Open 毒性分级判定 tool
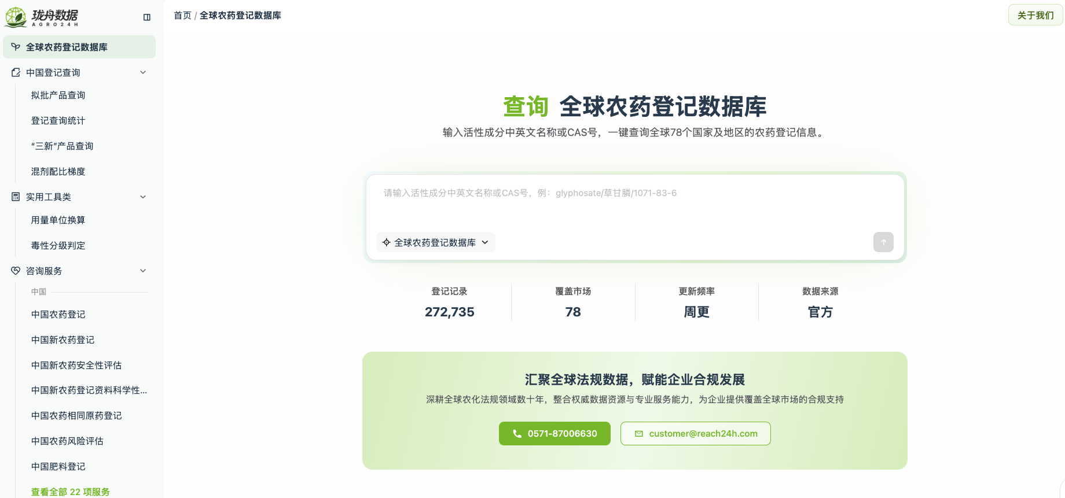This screenshot has width=1065, height=498. pos(58,246)
